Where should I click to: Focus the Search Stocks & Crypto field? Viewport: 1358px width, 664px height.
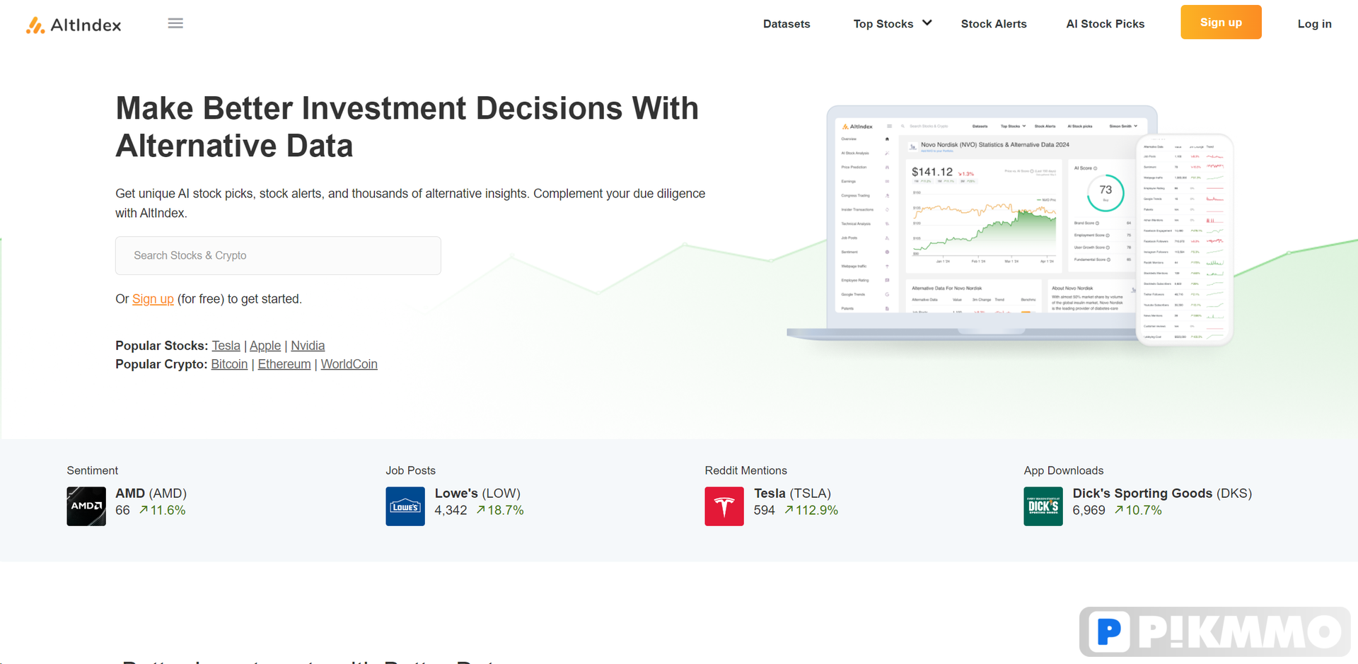[x=278, y=255]
